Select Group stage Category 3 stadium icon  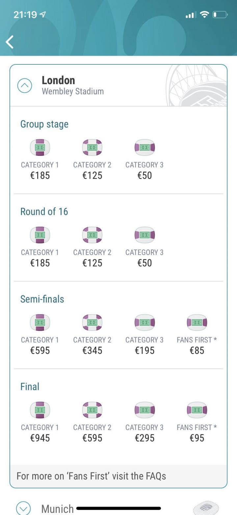point(145,147)
